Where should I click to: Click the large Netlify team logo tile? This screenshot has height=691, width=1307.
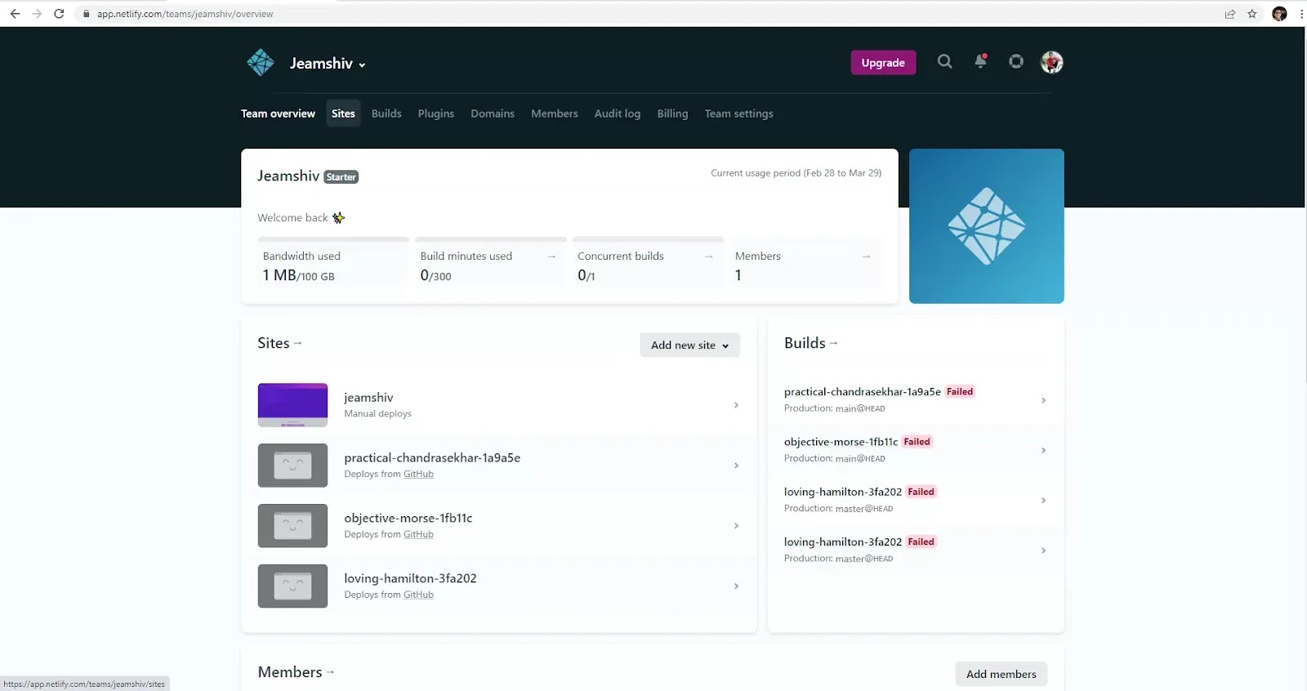pyautogui.click(x=987, y=226)
